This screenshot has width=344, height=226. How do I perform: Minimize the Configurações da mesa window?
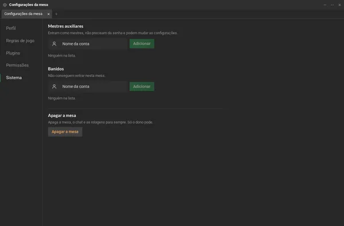coord(325,5)
